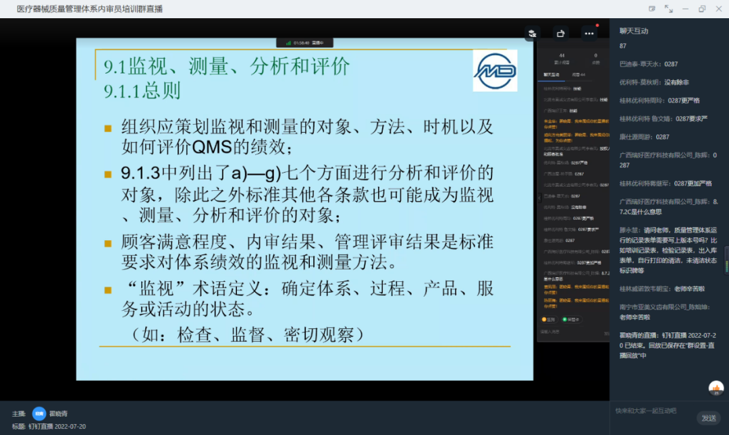Open the three-dot more options menu
Screen dimensions: 729x435
tap(589, 34)
